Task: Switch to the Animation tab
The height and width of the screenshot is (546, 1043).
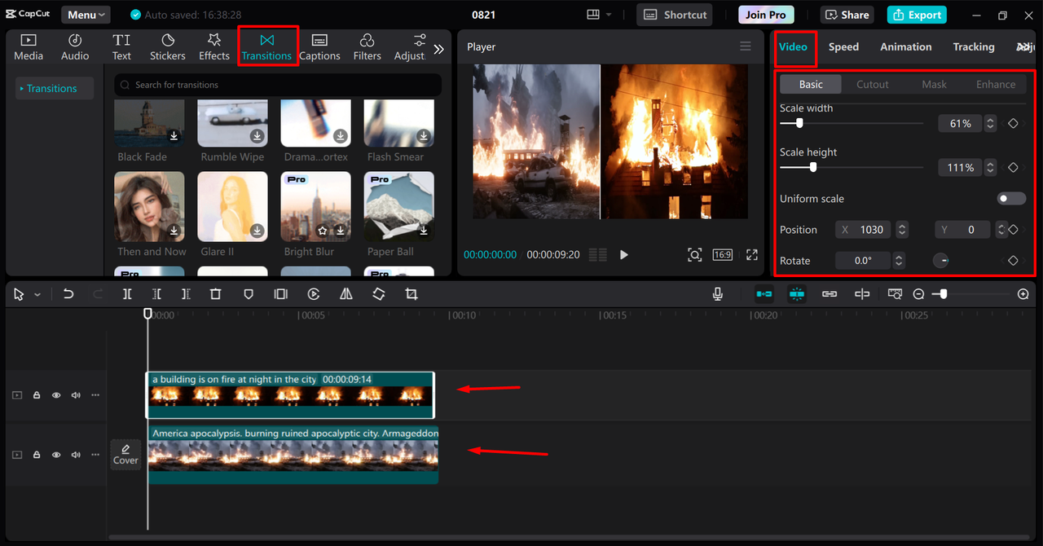Action: [x=905, y=46]
